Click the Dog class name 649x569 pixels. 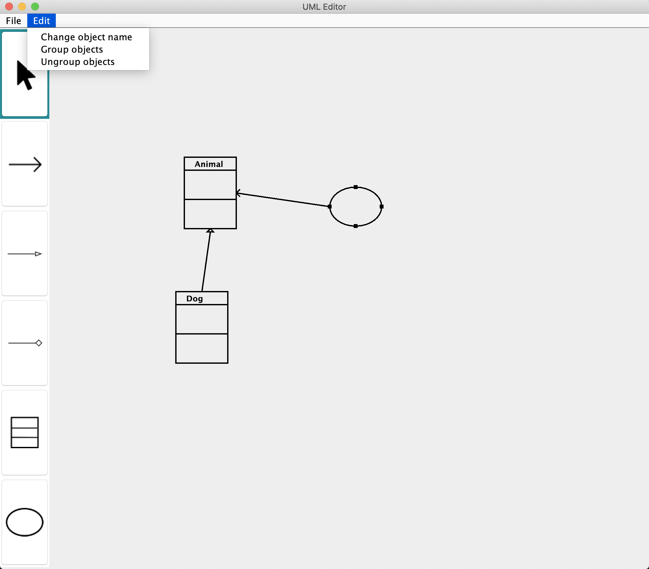(x=195, y=298)
